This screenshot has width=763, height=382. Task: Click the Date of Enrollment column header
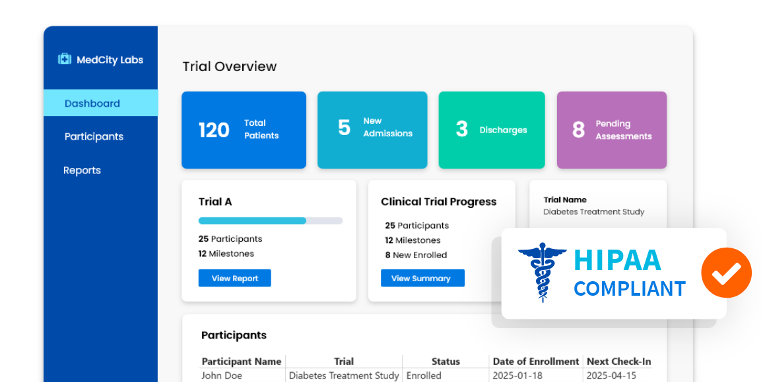(x=536, y=362)
